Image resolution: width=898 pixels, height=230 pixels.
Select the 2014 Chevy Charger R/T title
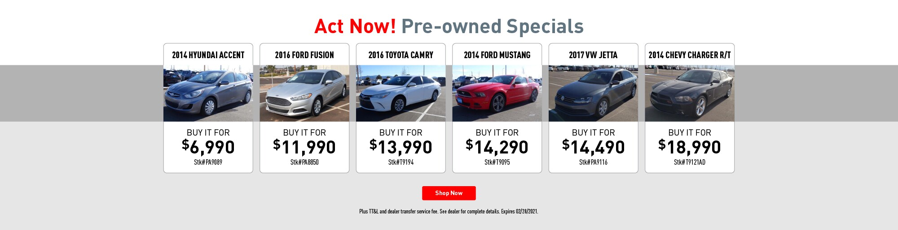(690, 55)
